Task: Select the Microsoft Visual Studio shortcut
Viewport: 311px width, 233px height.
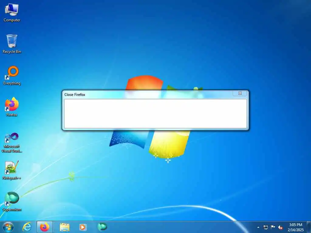Action: pos(12,143)
